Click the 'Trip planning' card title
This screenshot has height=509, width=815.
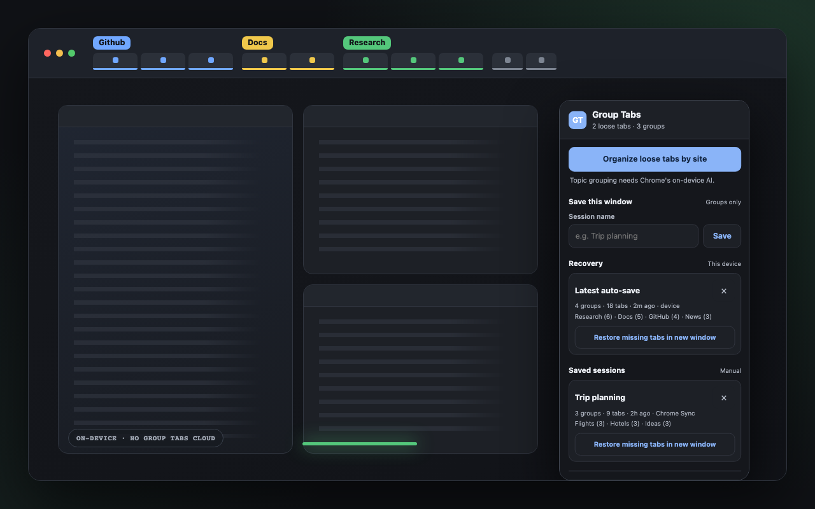pyautogui.click(x=600, y=398)
